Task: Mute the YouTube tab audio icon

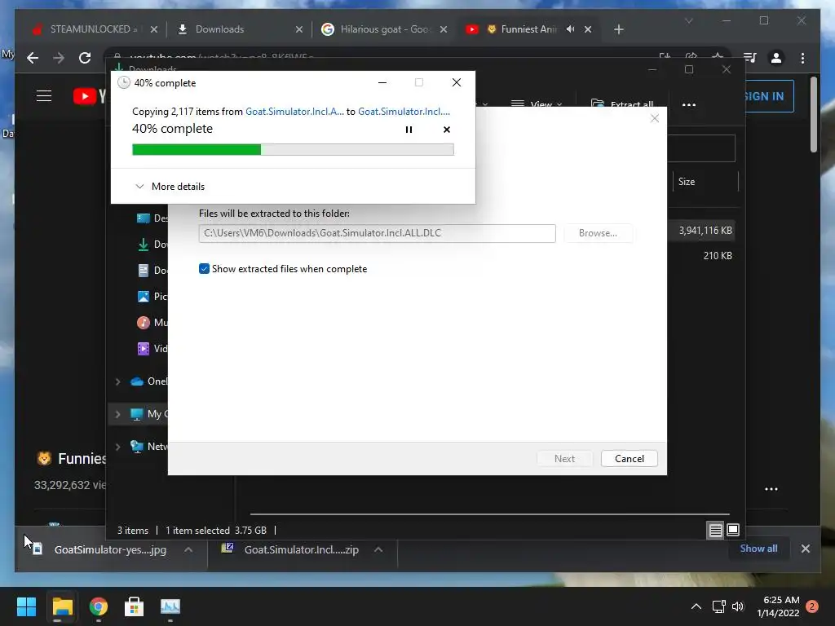Action: 570,29
